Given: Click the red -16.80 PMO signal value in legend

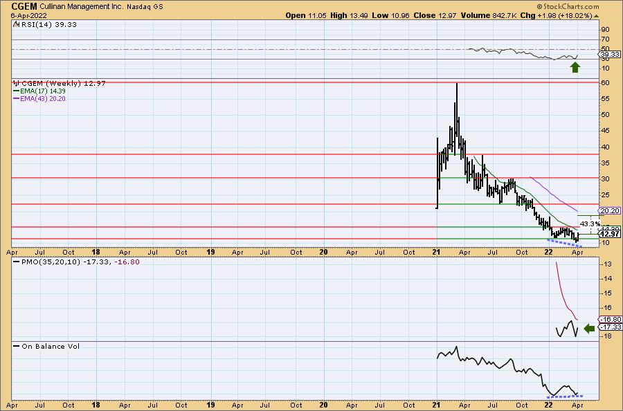Looking at the screenshot, I should (x=127, y=262).
